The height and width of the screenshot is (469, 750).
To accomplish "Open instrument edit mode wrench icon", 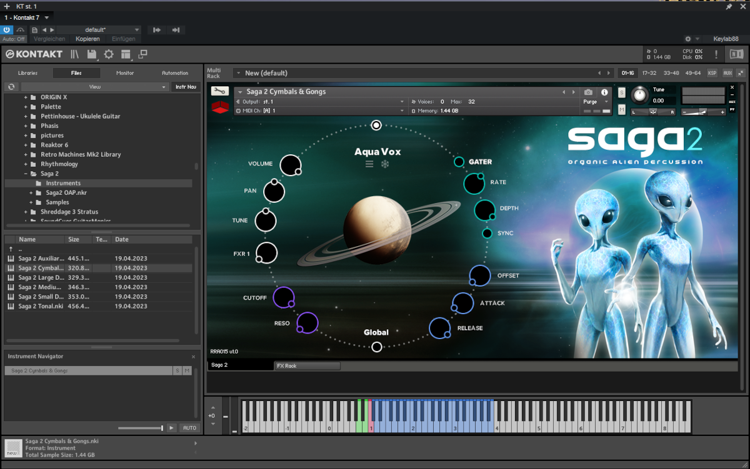I will 219,92.
